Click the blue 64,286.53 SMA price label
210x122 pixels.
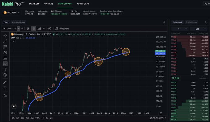click(x=160, y=54)
